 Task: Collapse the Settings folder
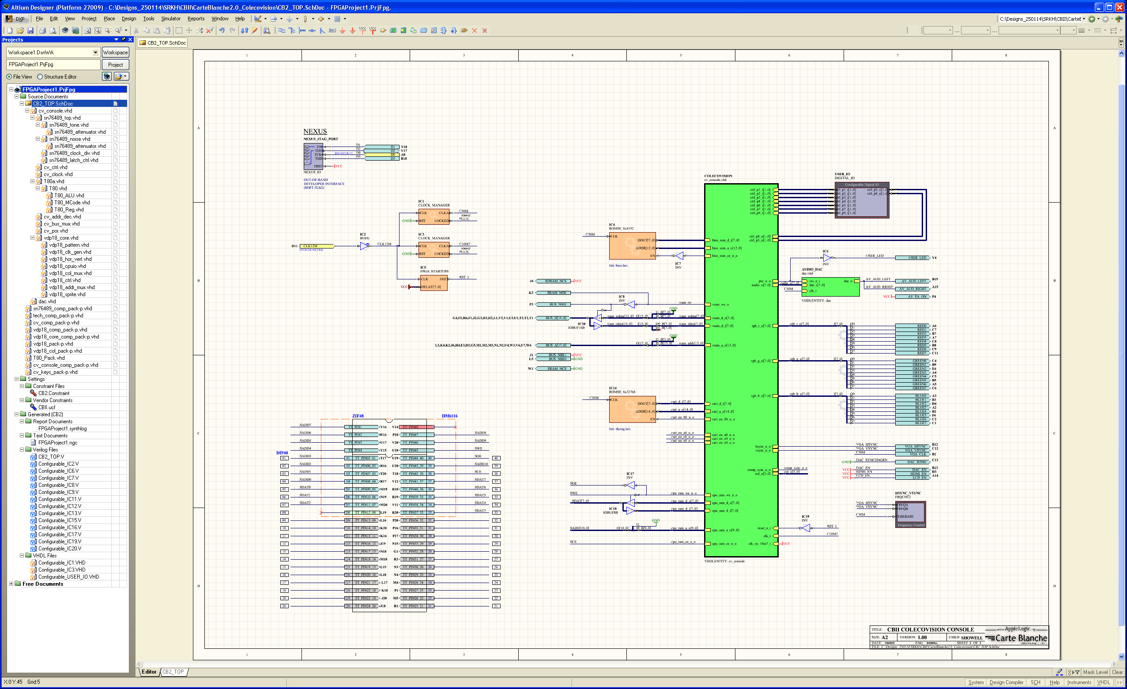tap(16, 379)
